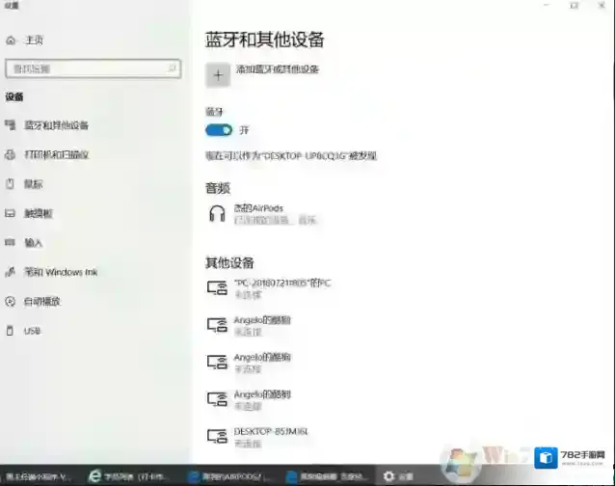
Task: Open 笔和 Windows Ink settings
Action: point(51,272)
